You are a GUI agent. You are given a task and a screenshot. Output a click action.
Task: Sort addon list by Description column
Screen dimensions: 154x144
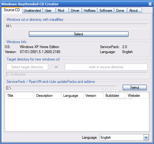(x=48, y=96)
